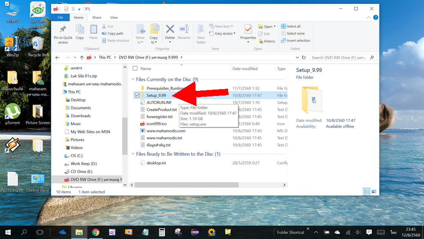Switch to the Home ribbon tab
Viewport: 424px width, 239px height.
pyautogui.click(x=79, y=17)
